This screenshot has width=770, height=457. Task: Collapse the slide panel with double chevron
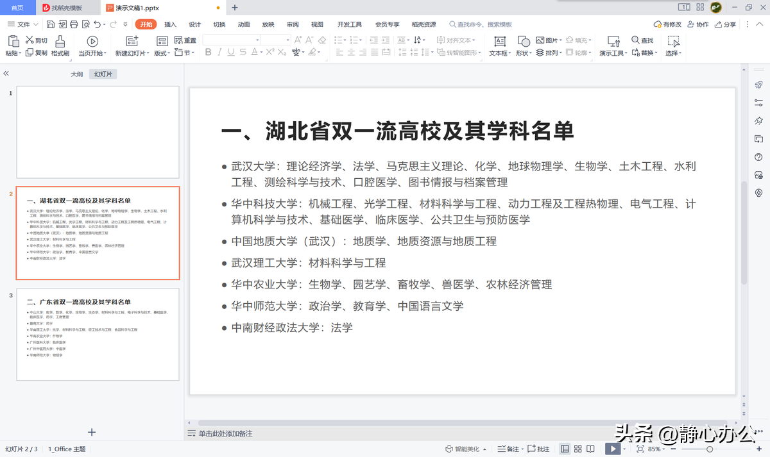click(6, 74)
